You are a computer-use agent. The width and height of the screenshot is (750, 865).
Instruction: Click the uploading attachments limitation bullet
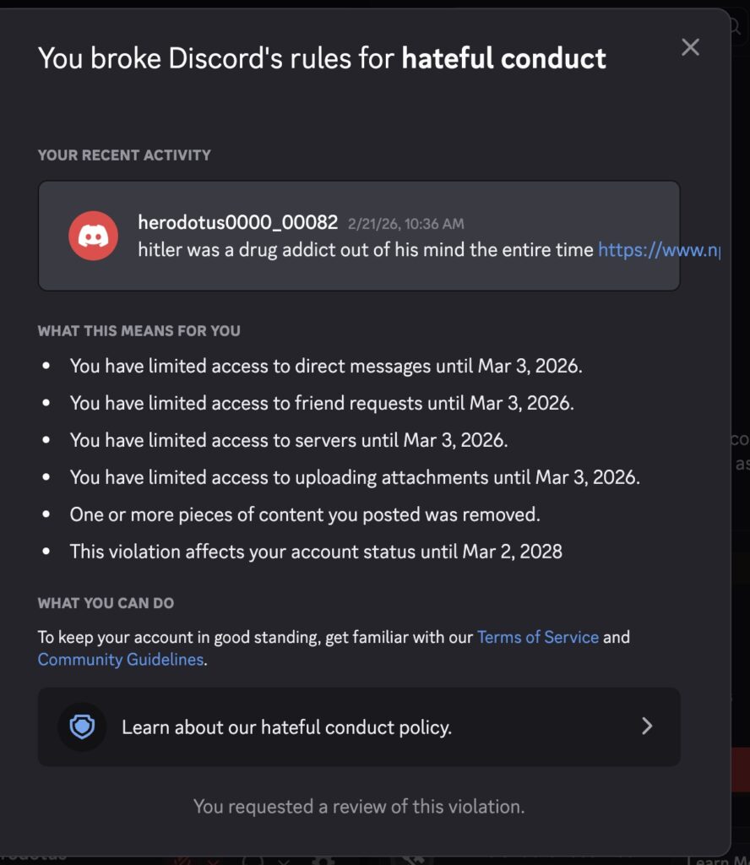coord(355,477)
